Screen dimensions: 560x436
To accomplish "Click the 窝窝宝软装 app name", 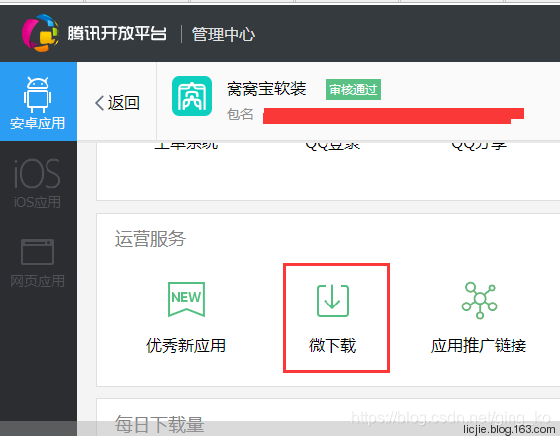I will click(x=266, y=88).
